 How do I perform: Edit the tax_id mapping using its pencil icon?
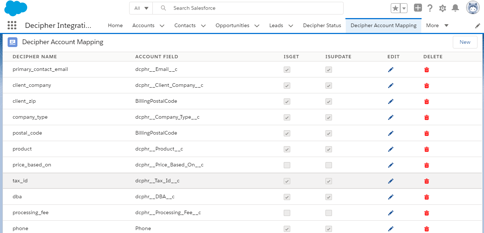[391, 181]
